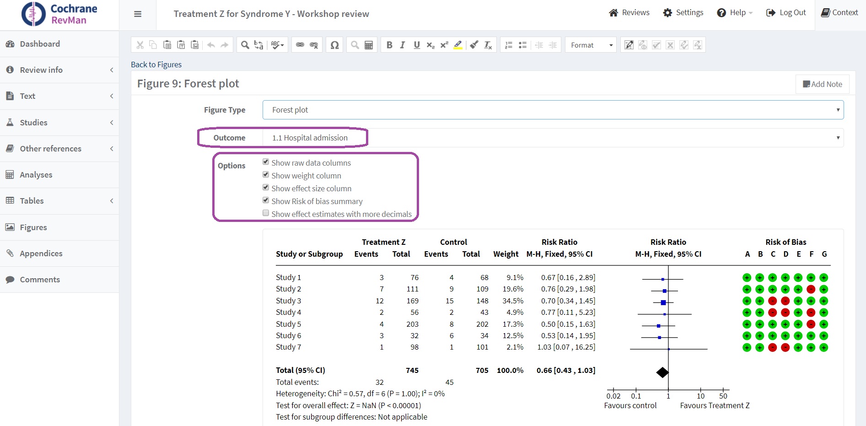Viewport: 866px width, 426px height.
Task: Click the insert link icon
Action: coord(300,45)
